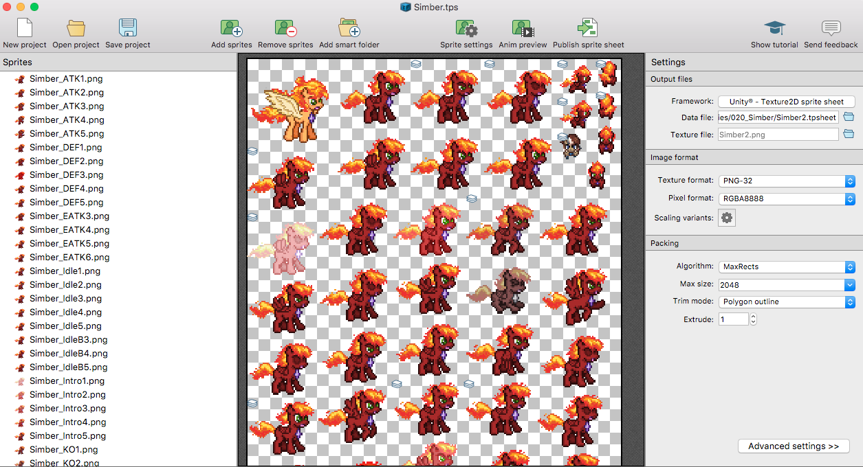The height and width of the screenshot is (467, 863).
Task: Open the Anim preview tool
Action: pyautogui.click(x=523, y=28)
